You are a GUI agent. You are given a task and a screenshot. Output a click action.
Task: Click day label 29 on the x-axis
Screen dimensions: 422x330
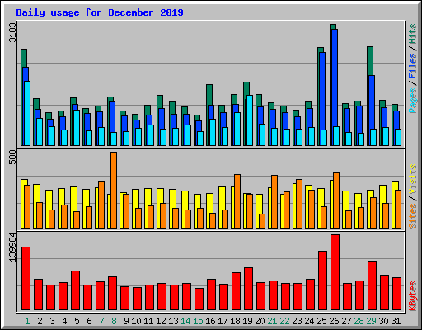click(371, 321)
